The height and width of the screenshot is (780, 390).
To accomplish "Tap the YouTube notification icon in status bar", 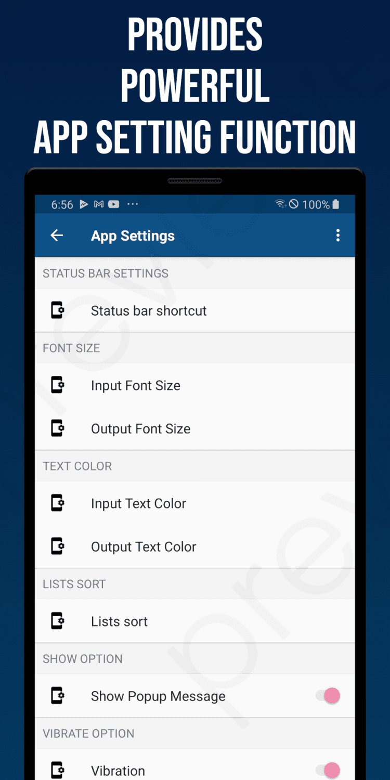I will click(x=113, y=204).
